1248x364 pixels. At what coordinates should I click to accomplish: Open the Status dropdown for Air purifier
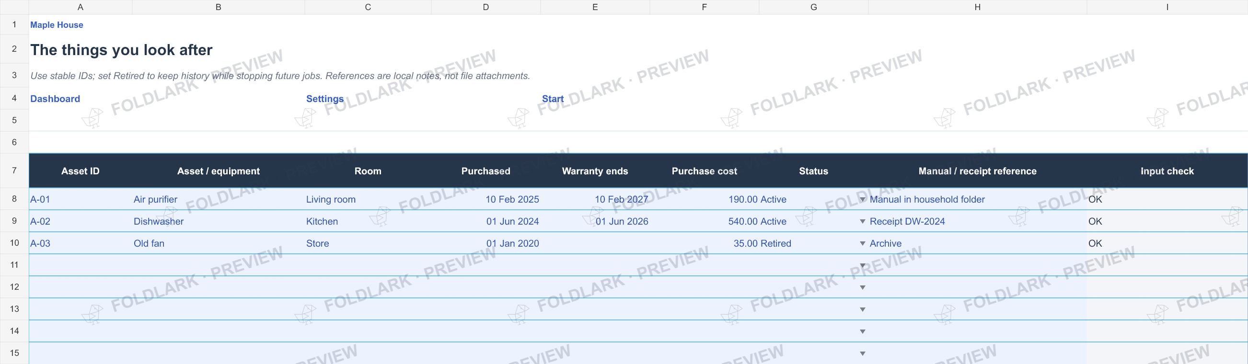(862, 199)
